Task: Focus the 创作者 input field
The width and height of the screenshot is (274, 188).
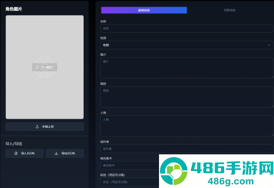Action: pos(186,149)
